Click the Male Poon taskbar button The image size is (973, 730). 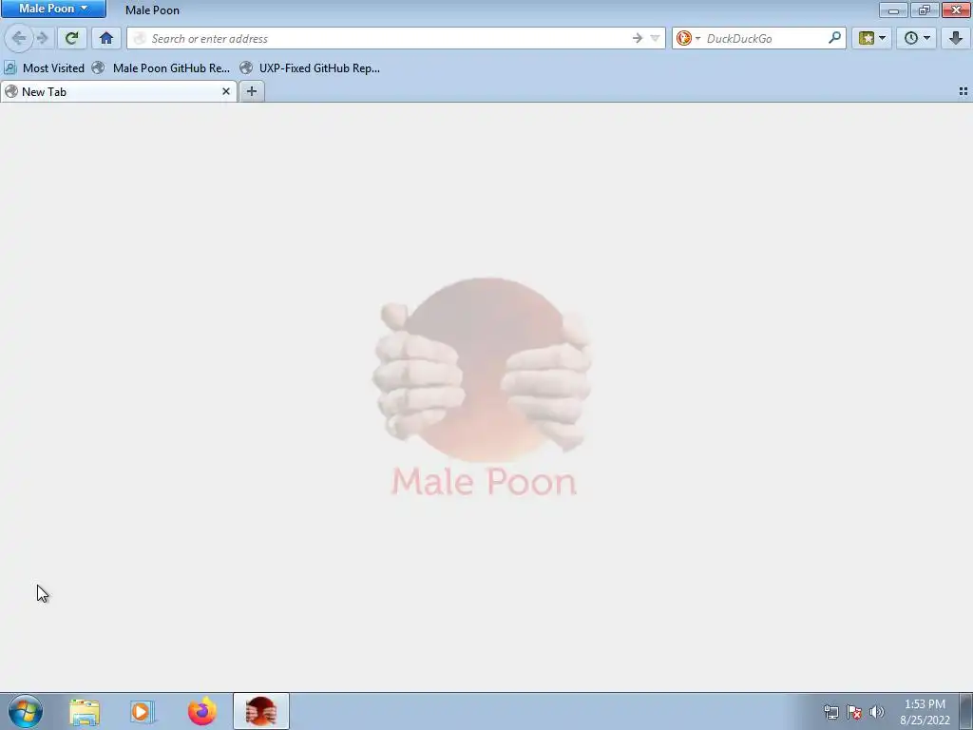pos(260,711)
